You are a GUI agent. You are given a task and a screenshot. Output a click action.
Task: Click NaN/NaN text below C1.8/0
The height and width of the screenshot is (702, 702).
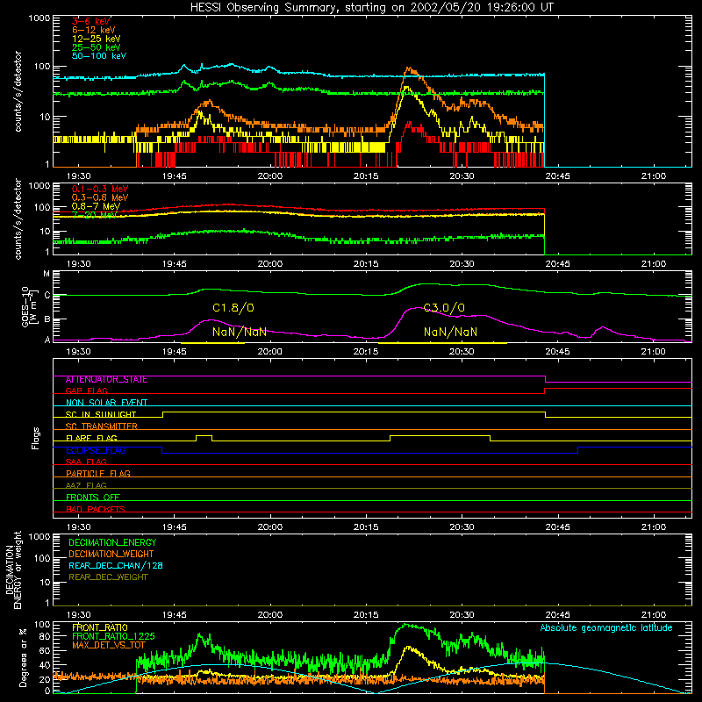click(239, 333)
